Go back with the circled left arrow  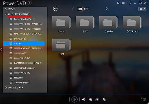point(55,9)
